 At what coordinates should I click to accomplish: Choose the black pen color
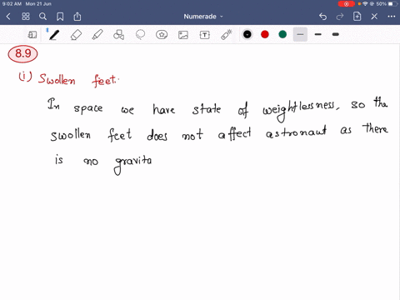click(247, 34)
